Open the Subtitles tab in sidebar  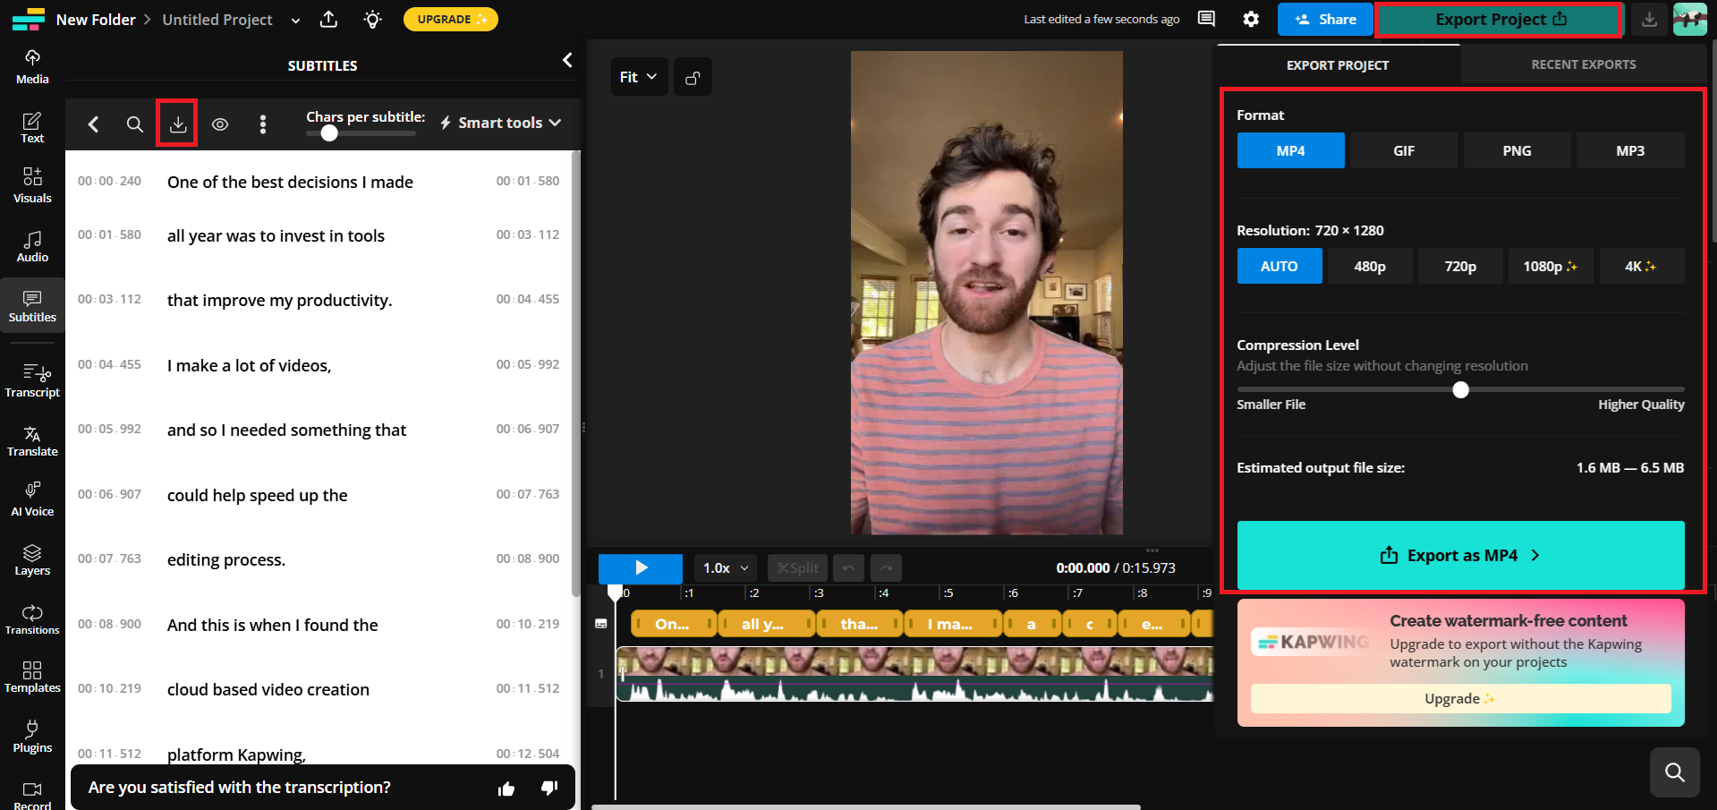(32, 306)
